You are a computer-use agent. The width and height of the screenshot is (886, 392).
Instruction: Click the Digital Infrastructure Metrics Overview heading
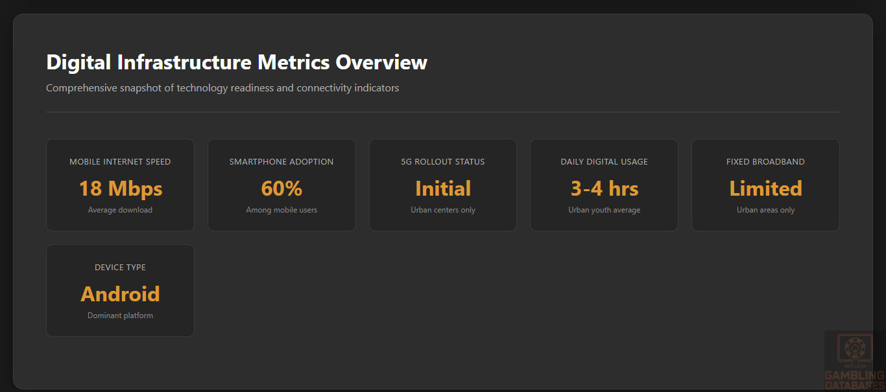coord(237,62)
